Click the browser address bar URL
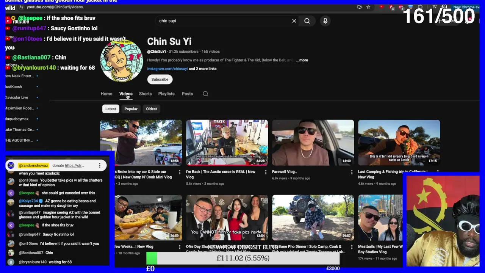 [55, 7]
